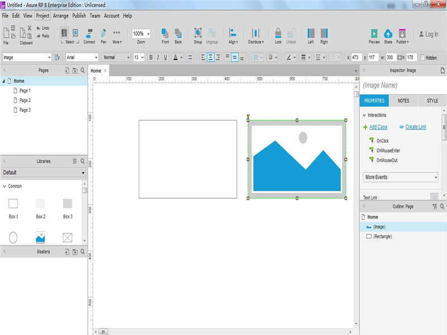
Task: Click the Undo toolbar button
Action: [x=43, y=28]
